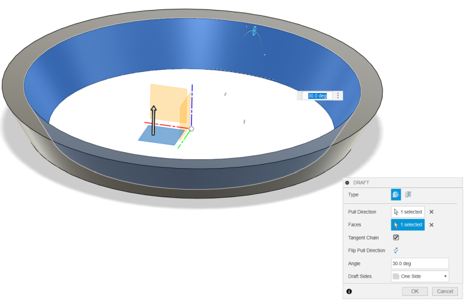
Task: Click the OK button
Action: (415, 292)
